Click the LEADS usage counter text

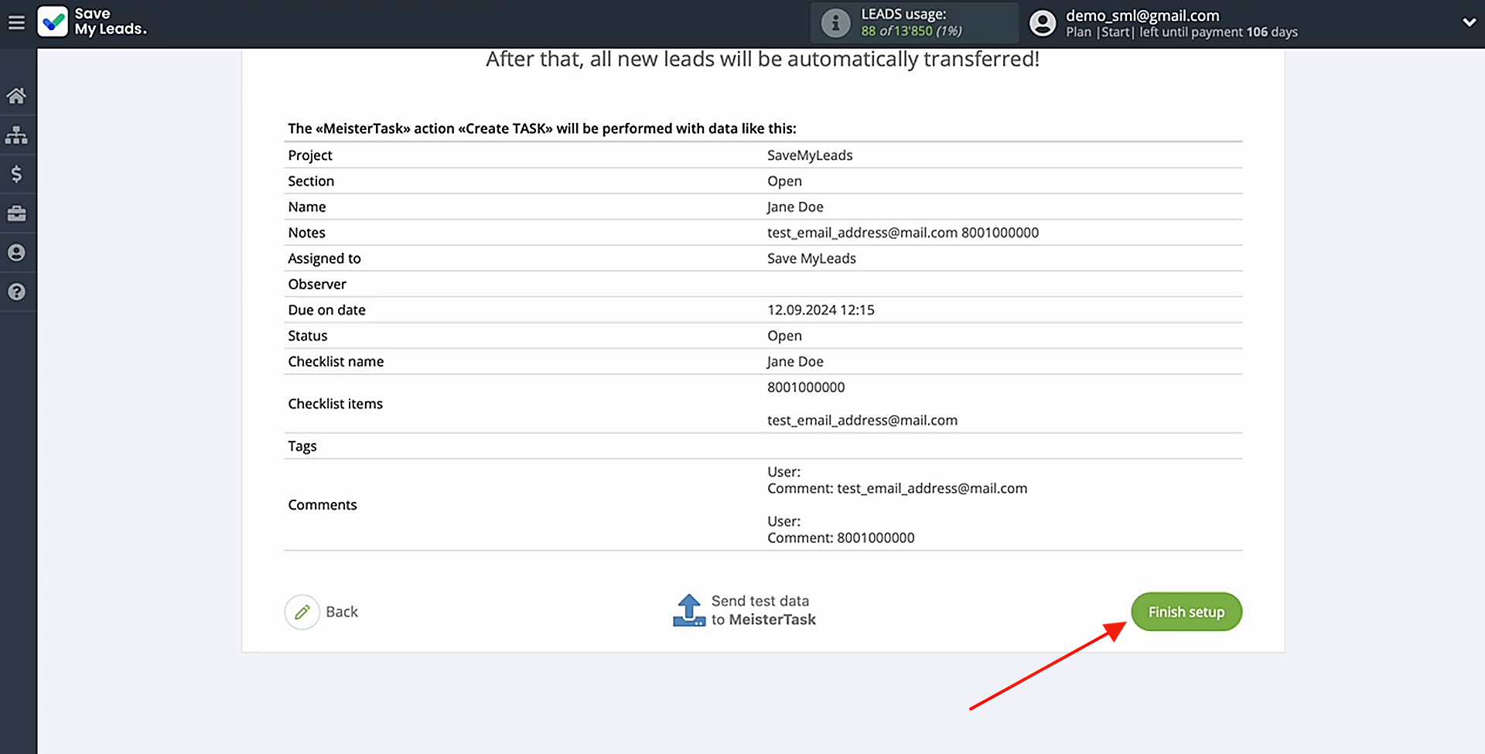[x=911, y=22]
